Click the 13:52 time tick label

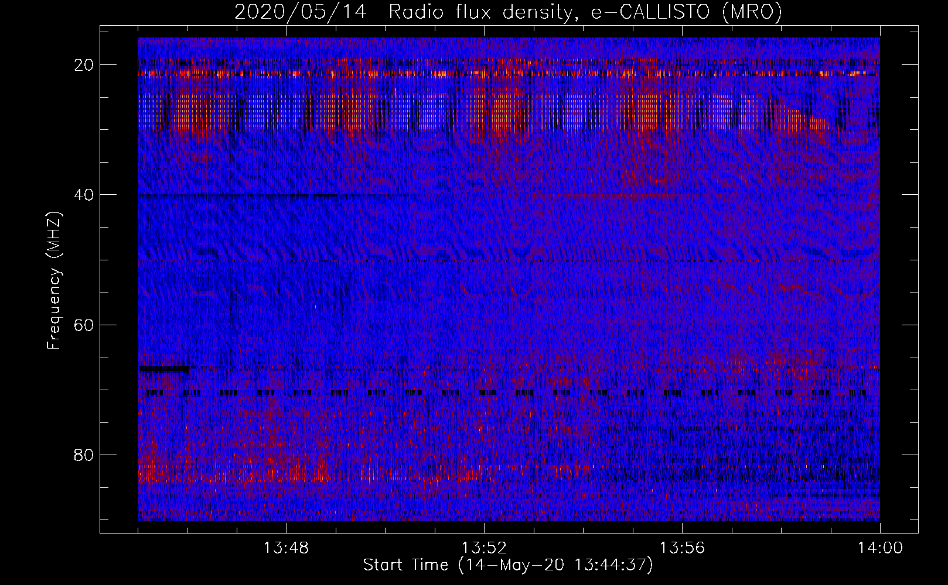[484, 548]
